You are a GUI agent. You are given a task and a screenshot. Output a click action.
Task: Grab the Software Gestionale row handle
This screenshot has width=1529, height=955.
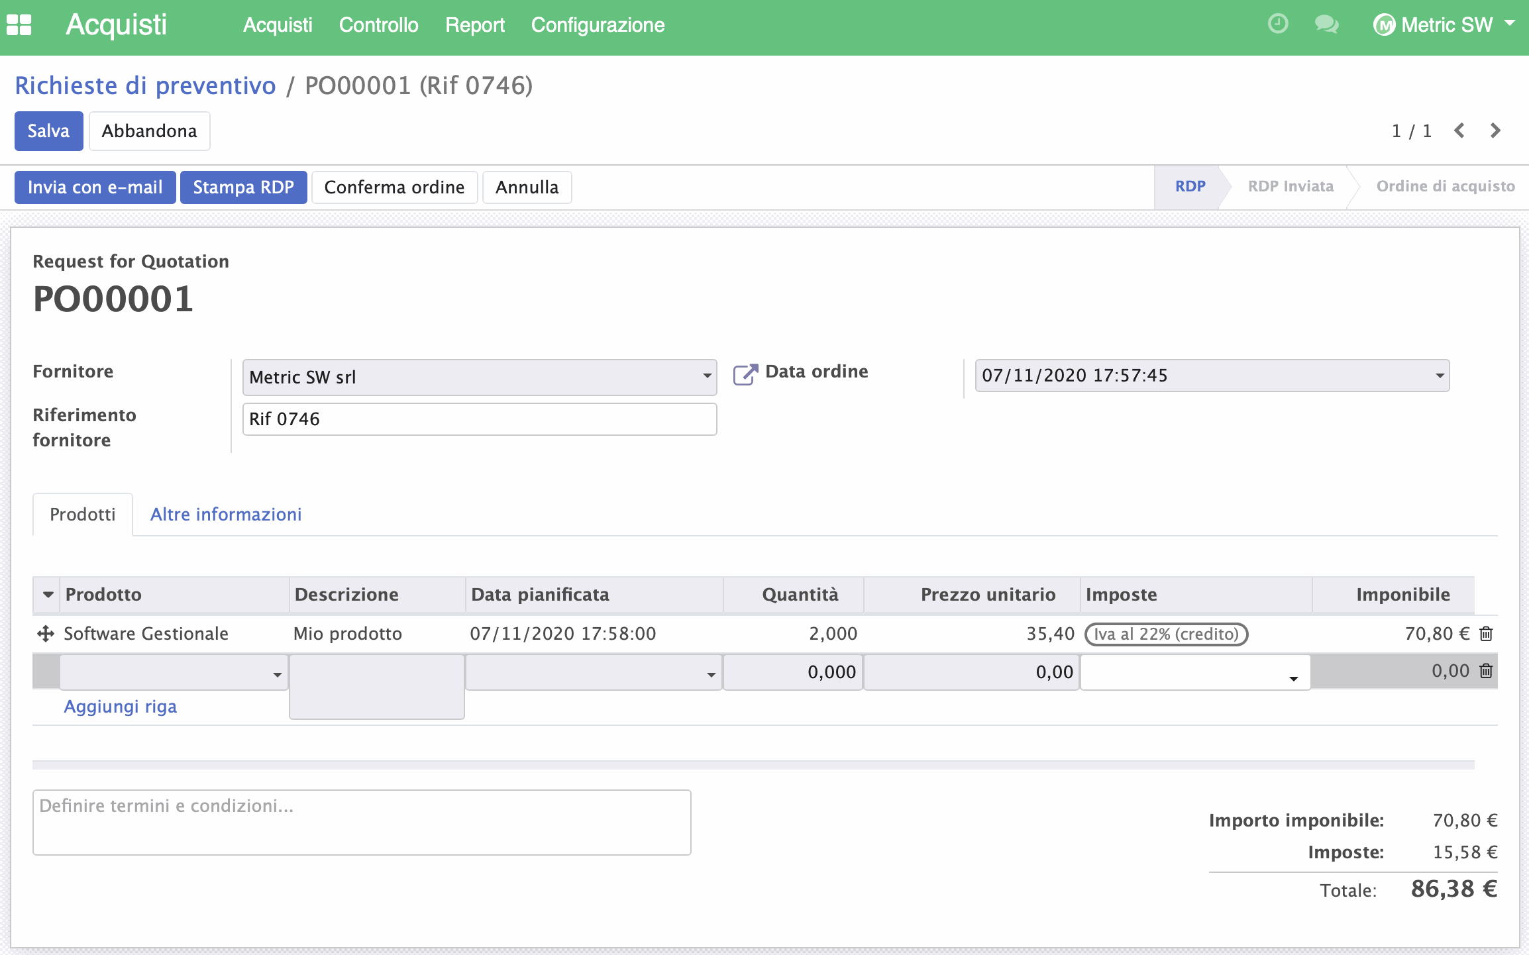tap(46, 634)
